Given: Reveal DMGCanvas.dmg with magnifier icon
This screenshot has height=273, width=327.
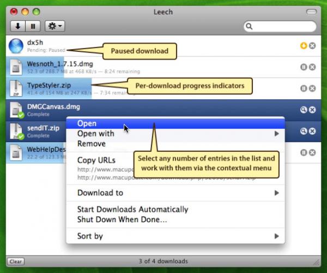Looking at the screenshot, I should pos(304,110).
